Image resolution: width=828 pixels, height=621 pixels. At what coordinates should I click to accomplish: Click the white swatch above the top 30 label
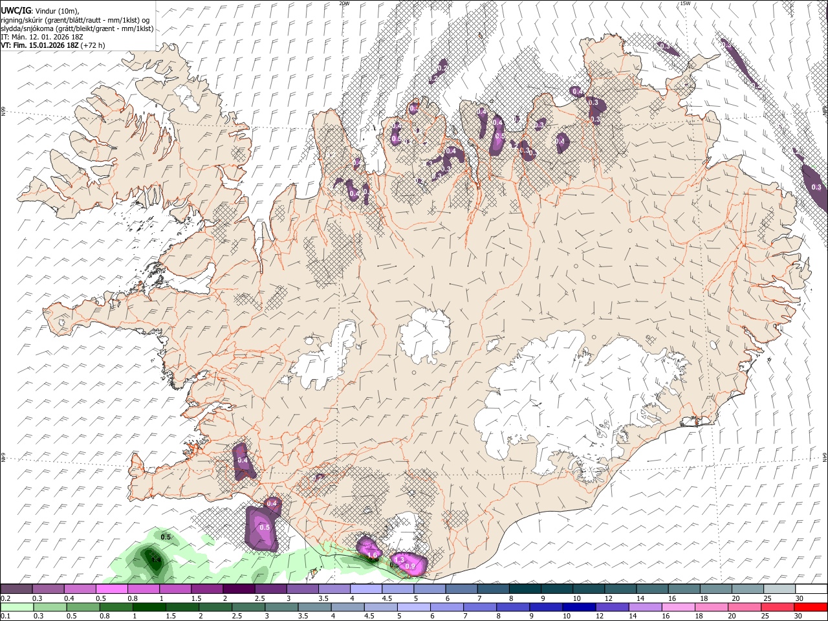tap(811, 589)
